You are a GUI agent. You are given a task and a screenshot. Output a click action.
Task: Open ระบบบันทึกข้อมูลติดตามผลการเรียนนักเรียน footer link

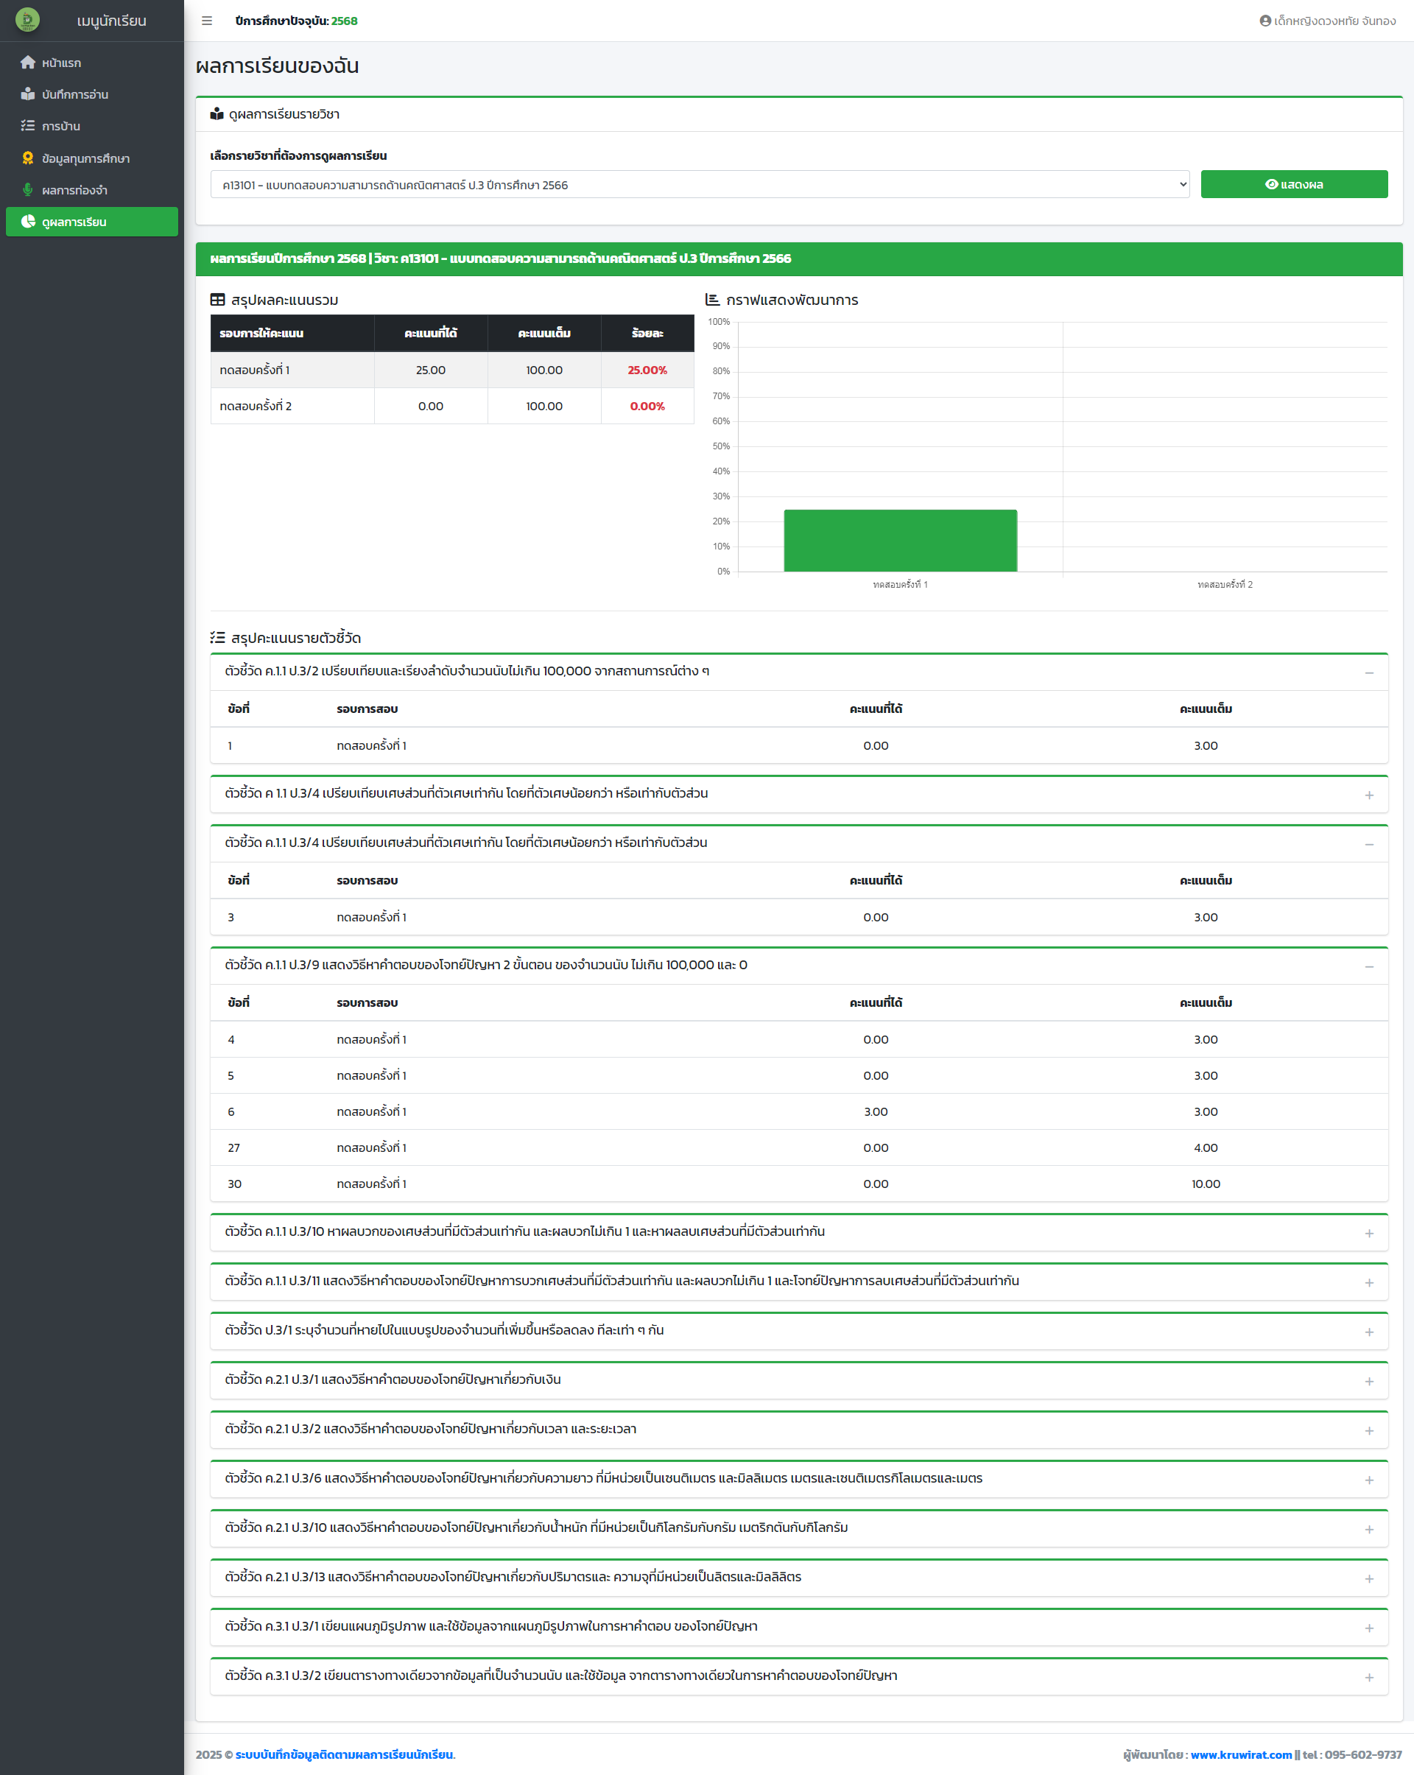click(344, 1754)
